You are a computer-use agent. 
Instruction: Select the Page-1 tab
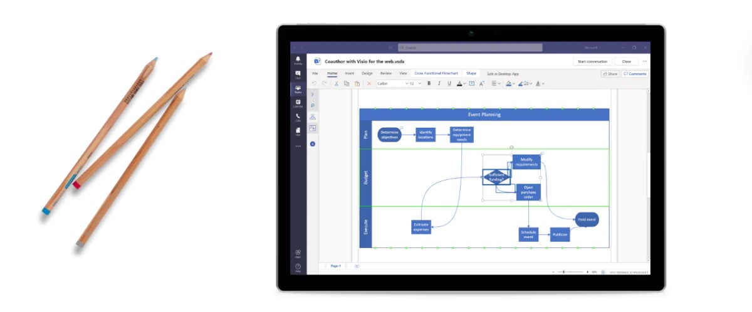[x=336, y=266]
